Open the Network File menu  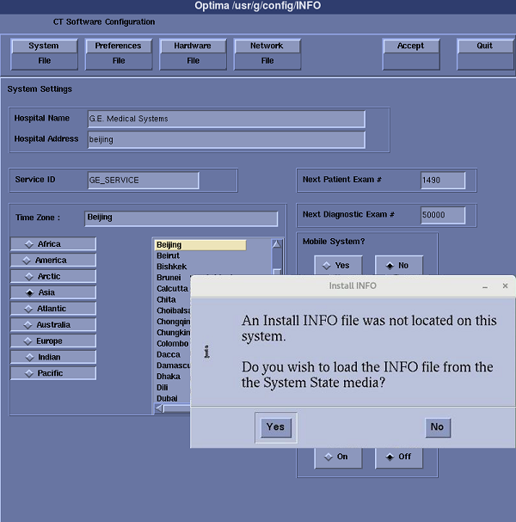tap(267, 53)
